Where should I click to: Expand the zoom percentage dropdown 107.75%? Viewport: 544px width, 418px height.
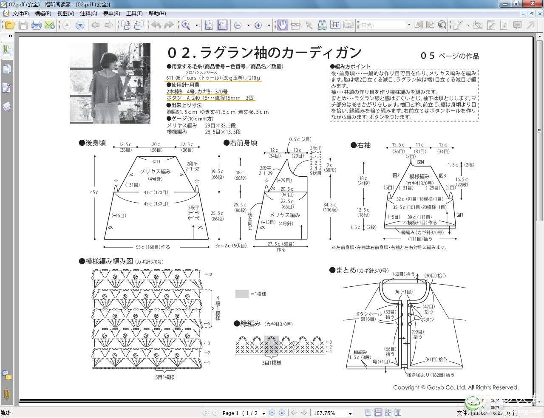350,413
